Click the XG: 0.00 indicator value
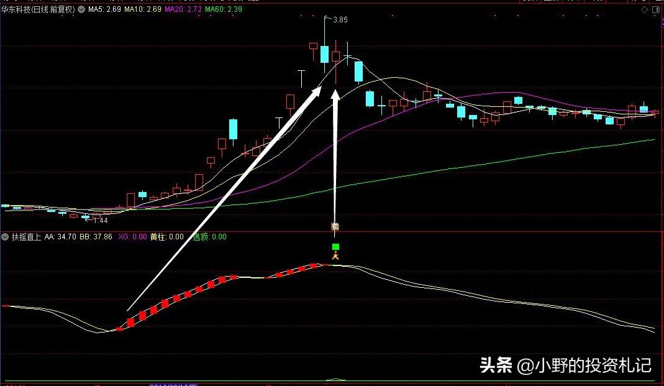664x386 pixels. (x=132, y=237)
